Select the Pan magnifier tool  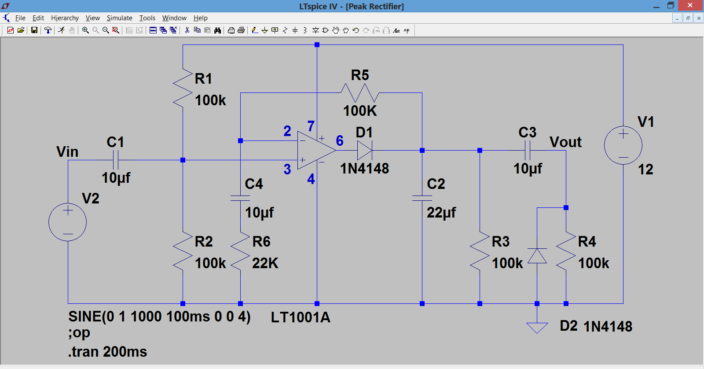(95, 30)
